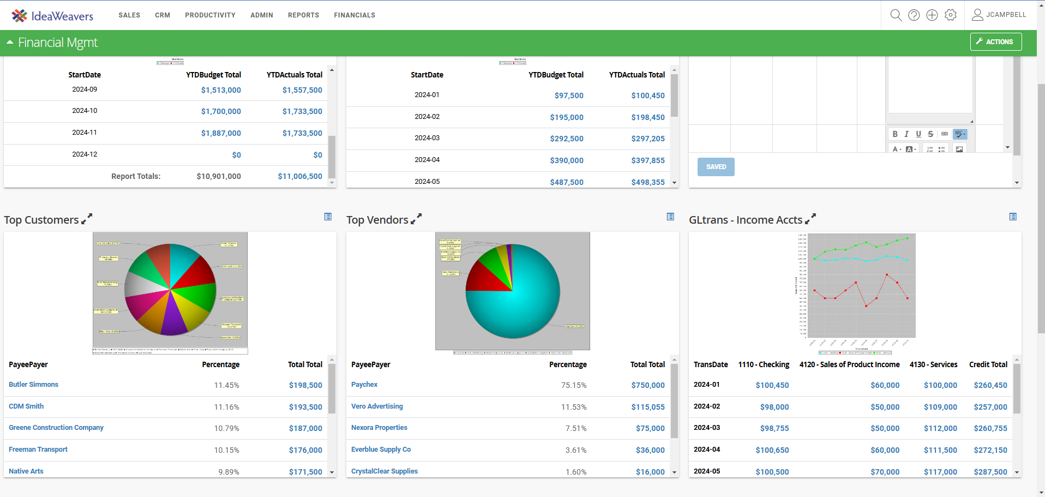Click the SAVED button
The height and width of the screenshot is (497, 1045).
[716, 167]
